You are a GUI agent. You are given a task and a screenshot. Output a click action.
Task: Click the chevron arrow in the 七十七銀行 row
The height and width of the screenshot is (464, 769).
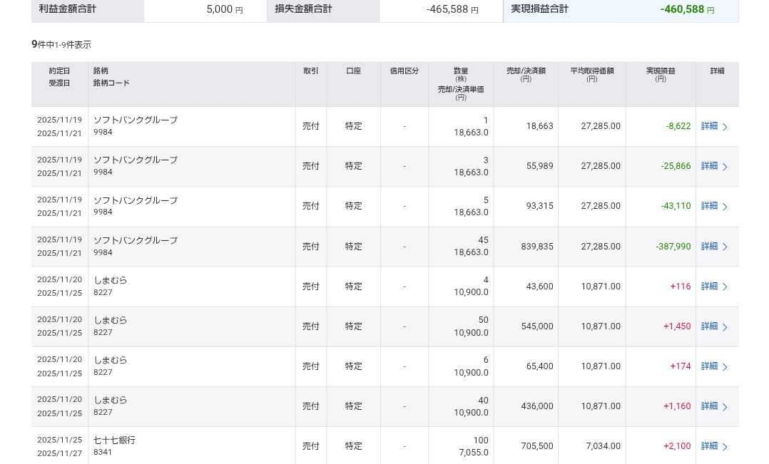(725, 447)
